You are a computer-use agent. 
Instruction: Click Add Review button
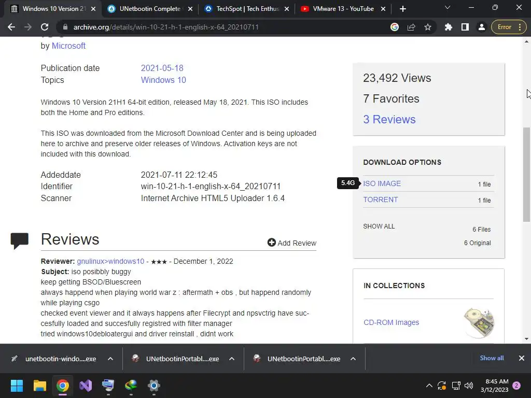291,243
